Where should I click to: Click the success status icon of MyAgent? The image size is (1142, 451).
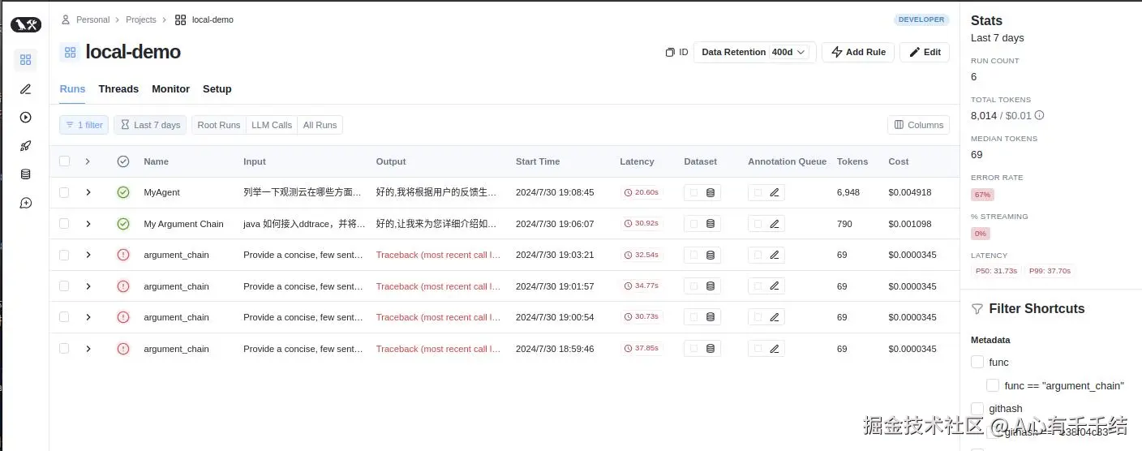[x=123, y=192]
